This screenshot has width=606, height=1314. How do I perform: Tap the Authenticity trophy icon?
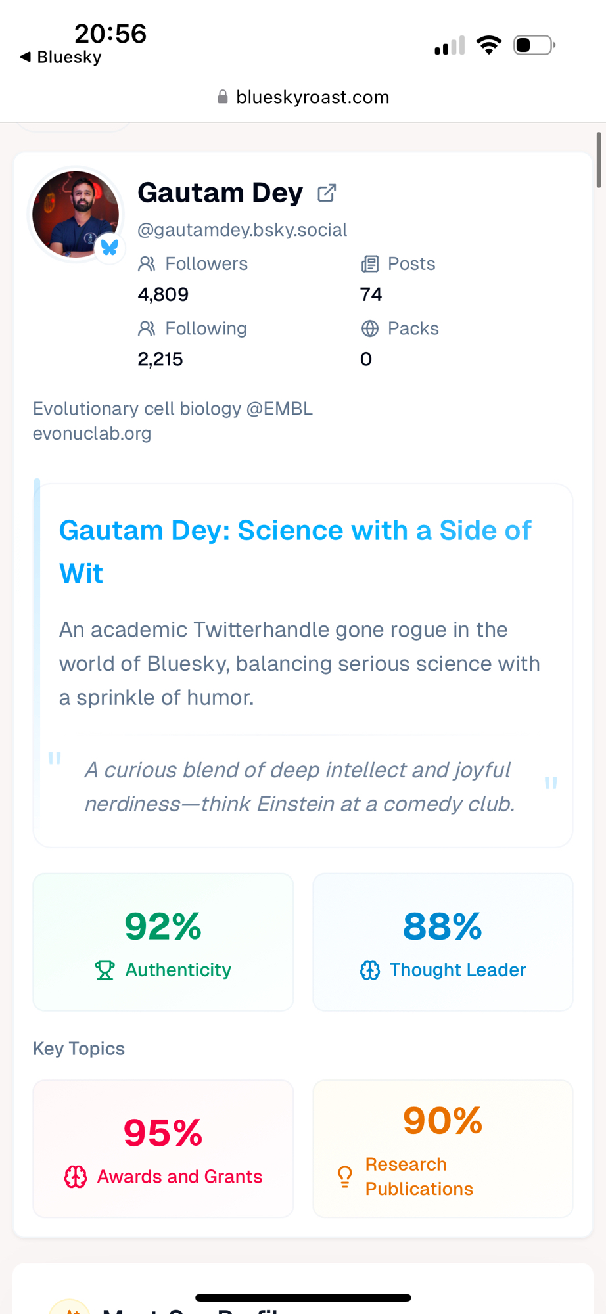click(105, 970)
